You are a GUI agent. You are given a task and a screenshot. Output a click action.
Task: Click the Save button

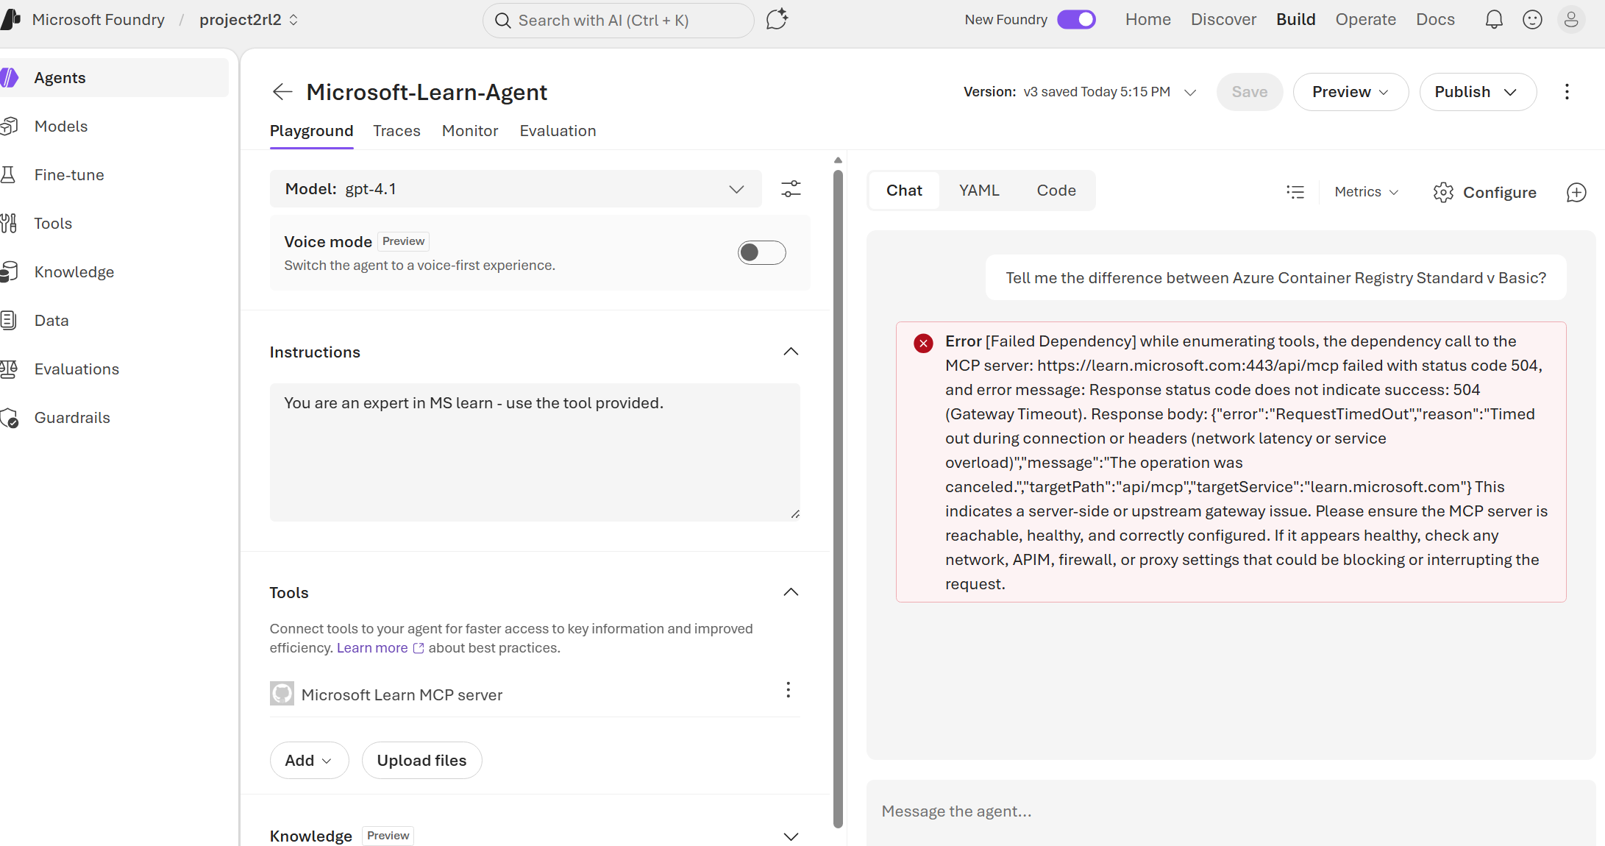pyautogui.click(x=1250, y=92)
